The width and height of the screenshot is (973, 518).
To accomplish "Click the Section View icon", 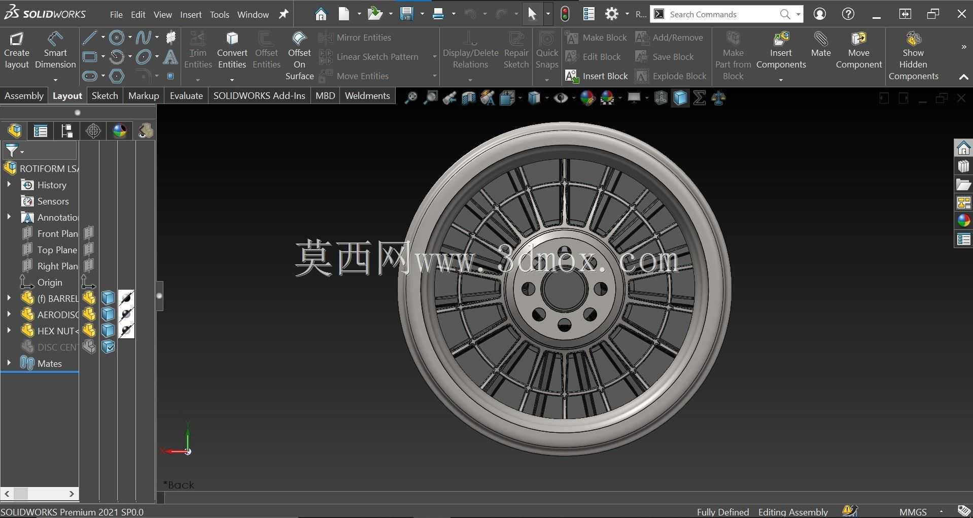I will 469,98.
